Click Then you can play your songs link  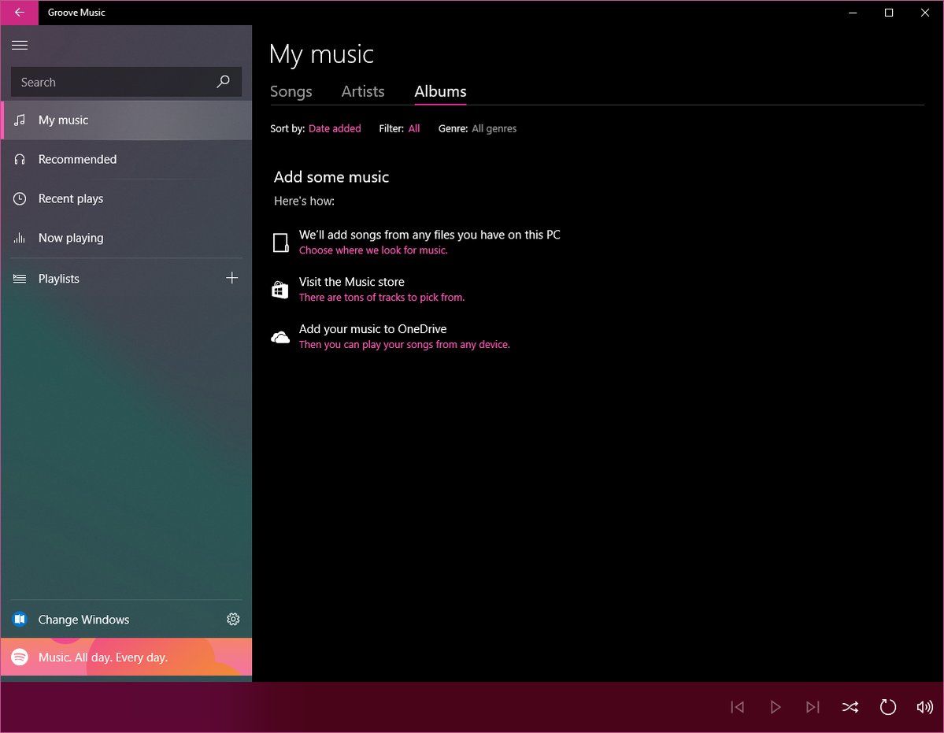tap(405, 345)
